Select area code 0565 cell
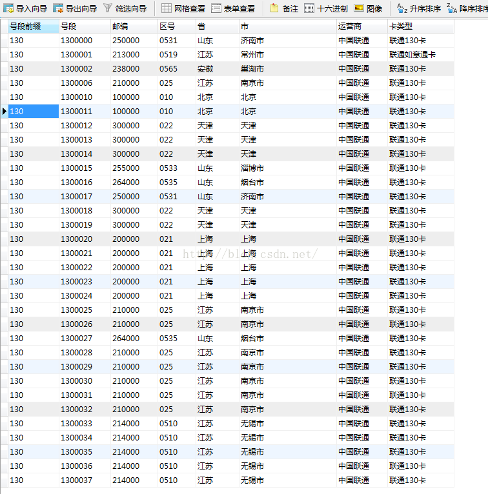This screenshot has width=488, height=494. click(x=177, y=68)
